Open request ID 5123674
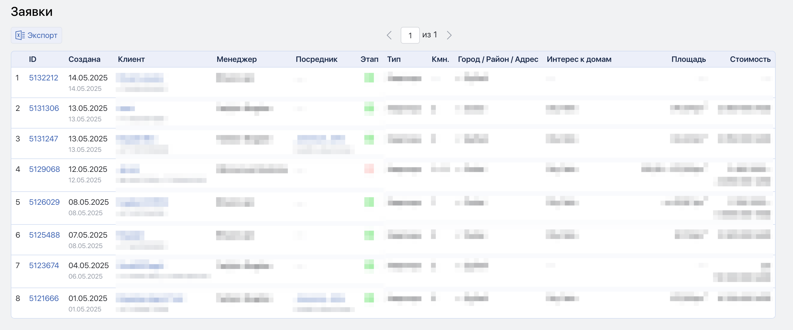Image resolution: width=793 pixels, height=330 pixels. [x=44, y=265]
